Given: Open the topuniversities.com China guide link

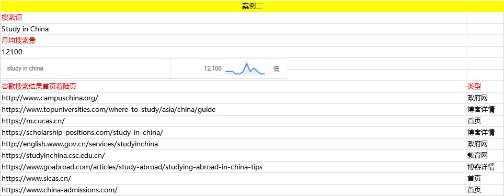Looking at the screenshot, I should [x=108, y=110].
